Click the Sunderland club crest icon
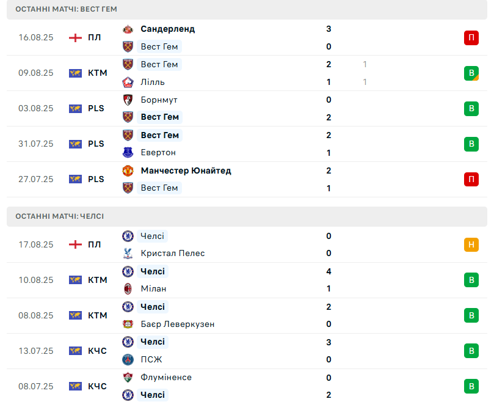494x407 pixels. 128,29
